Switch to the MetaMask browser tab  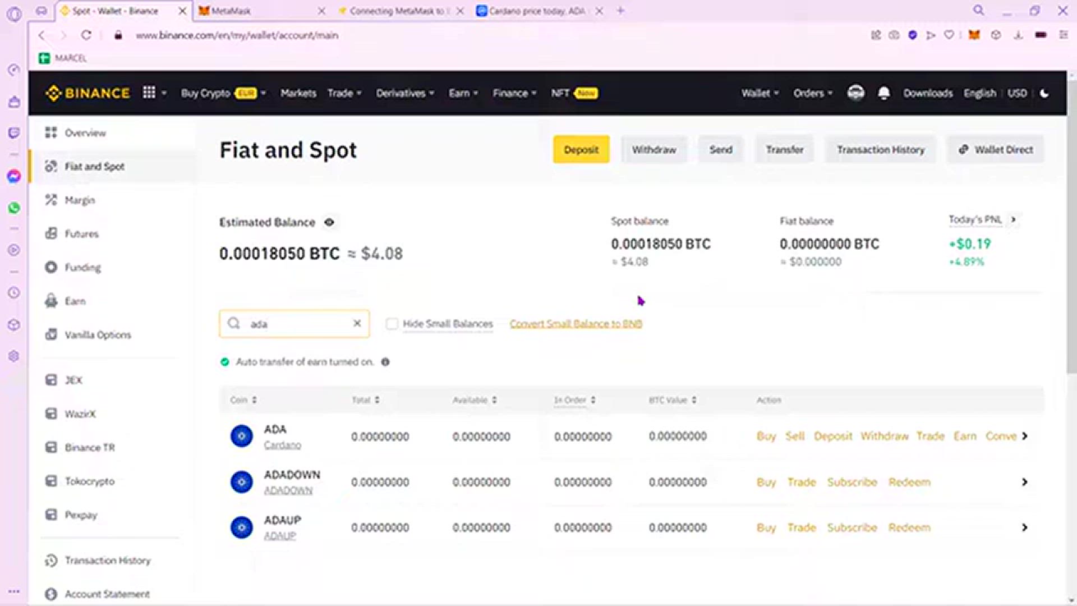click(x=260, y=11)
